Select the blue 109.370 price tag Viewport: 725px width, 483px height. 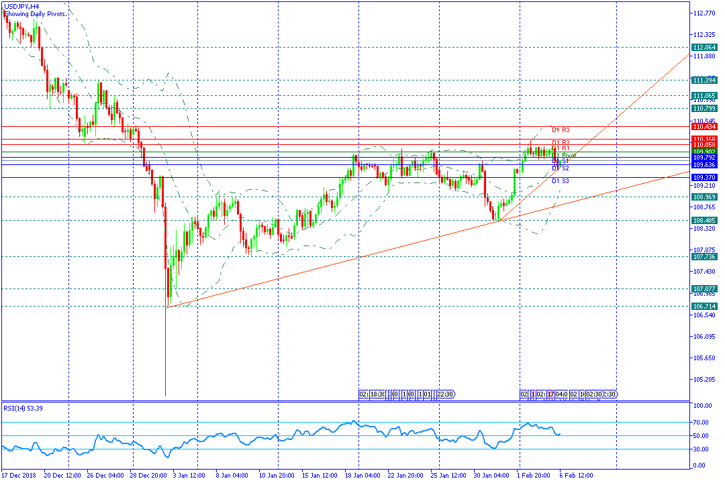click(x=704, y=177)
